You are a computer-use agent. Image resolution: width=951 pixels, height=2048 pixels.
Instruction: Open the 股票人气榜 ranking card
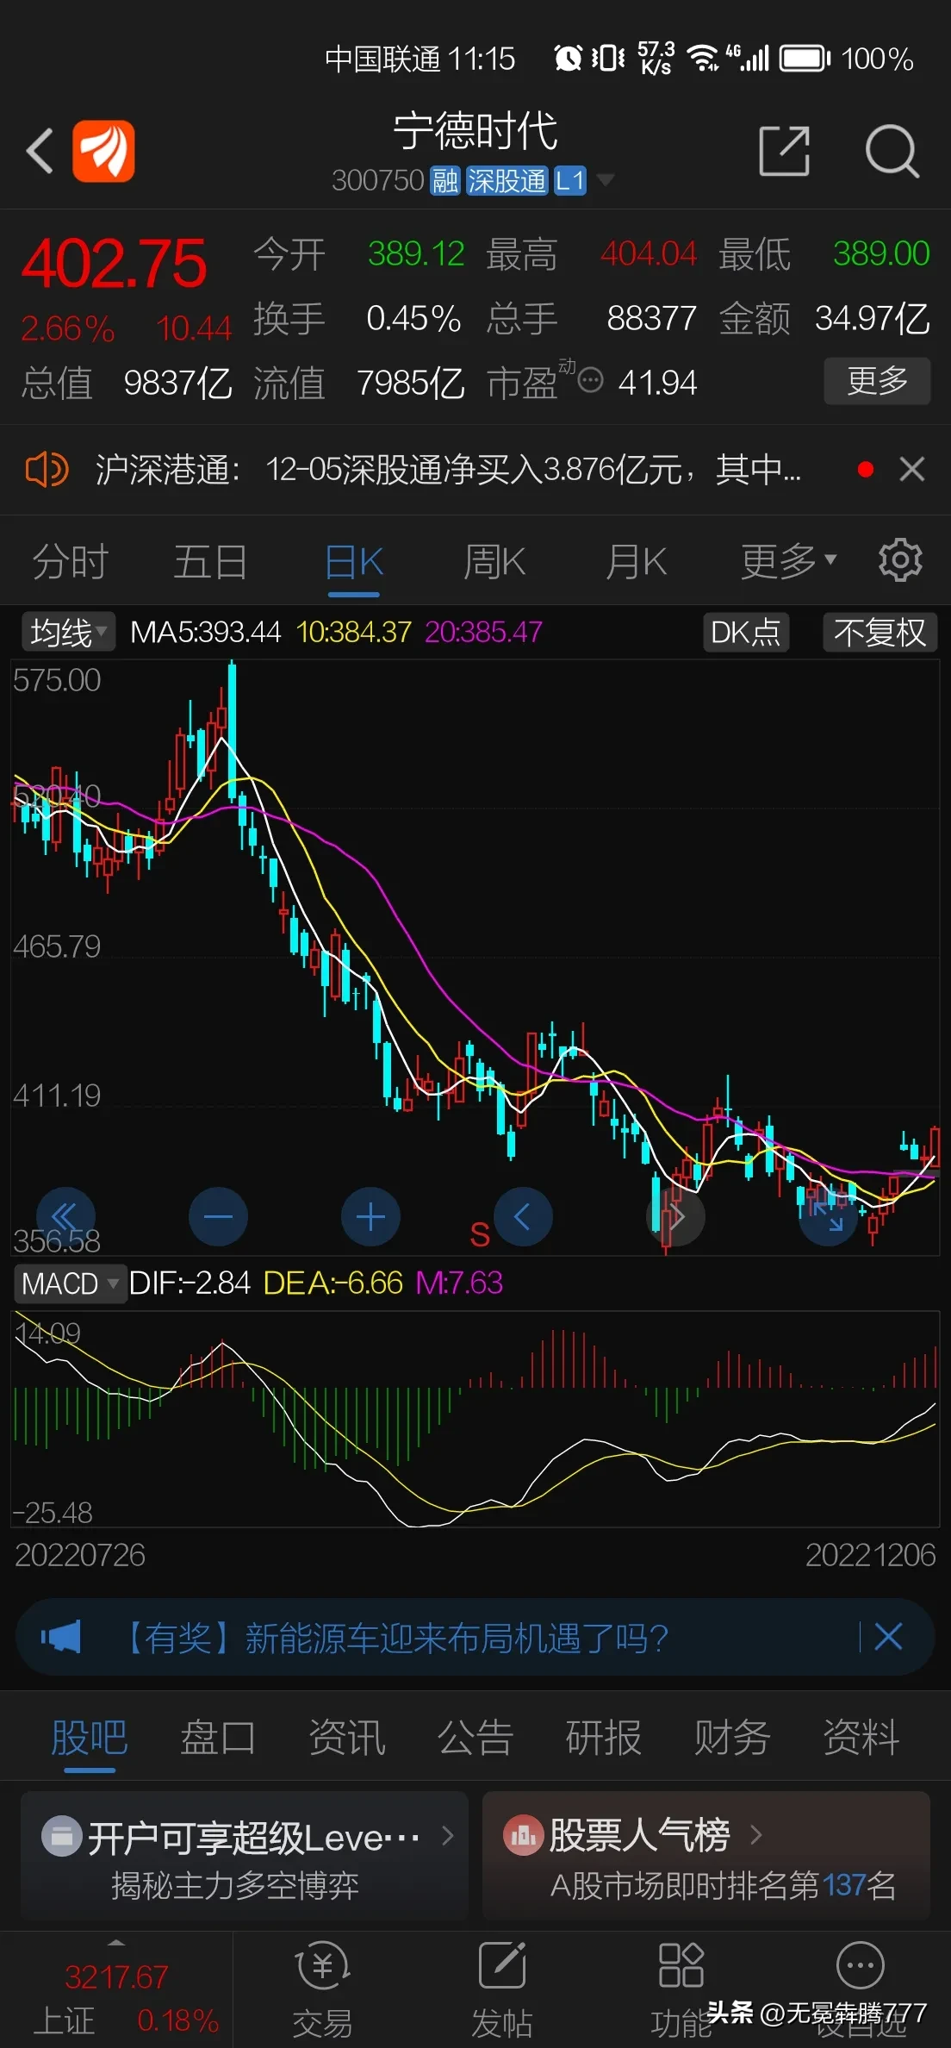coord(706,1856)
